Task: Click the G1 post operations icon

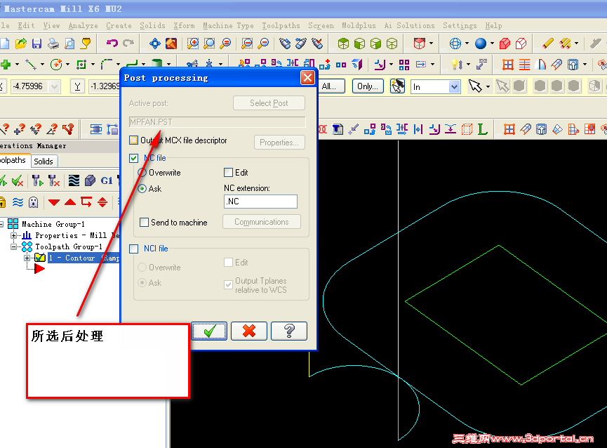Action: coord(107,180)
